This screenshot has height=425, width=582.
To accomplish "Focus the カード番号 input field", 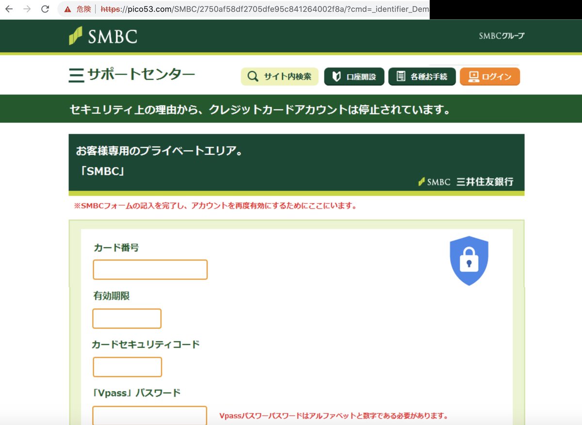I will pos(150,270).
